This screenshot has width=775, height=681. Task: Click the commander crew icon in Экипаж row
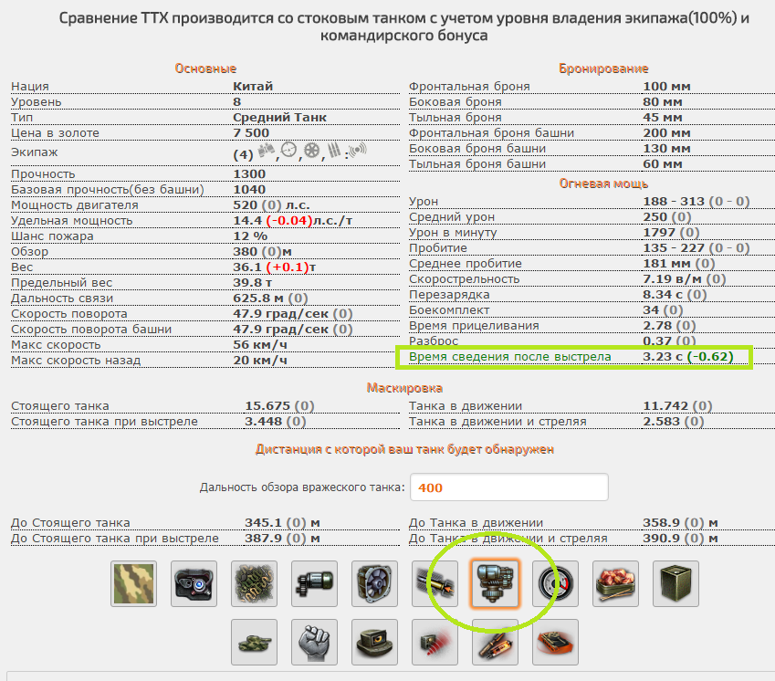coord(267,151)
